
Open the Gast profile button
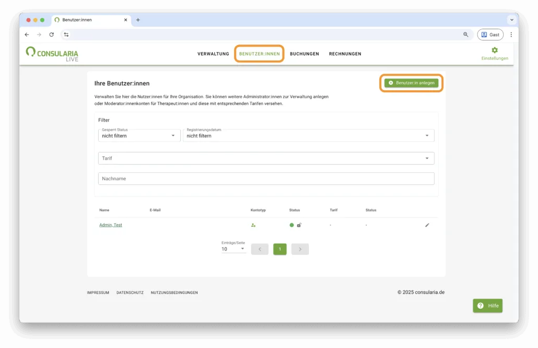click(x=490, y=35)
